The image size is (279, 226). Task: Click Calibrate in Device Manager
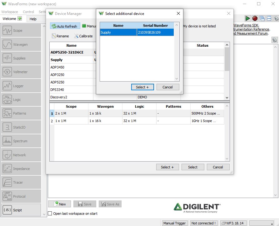[83, 36]
